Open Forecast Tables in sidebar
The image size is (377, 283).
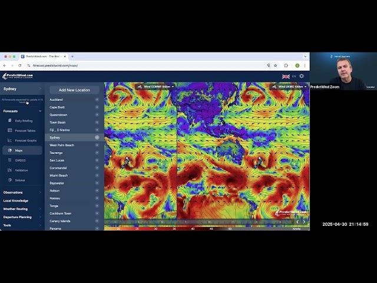point(25,131)
